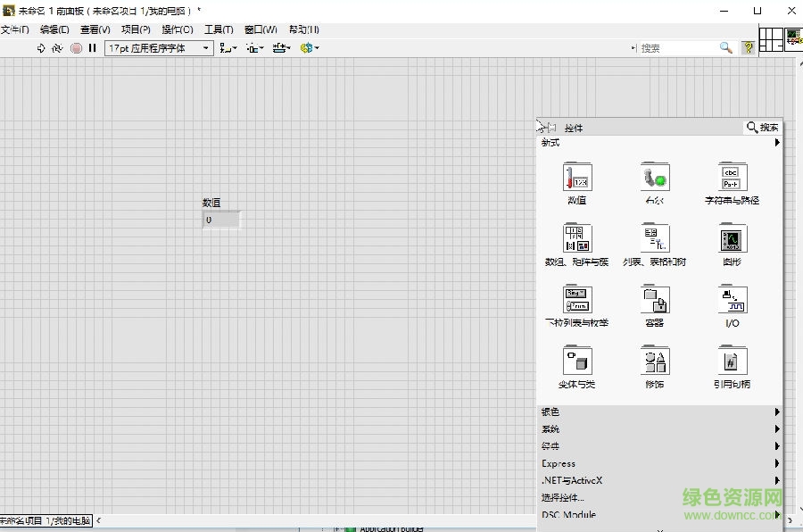
Task: Open the File (文件) menu
Action: pos(12,29)
